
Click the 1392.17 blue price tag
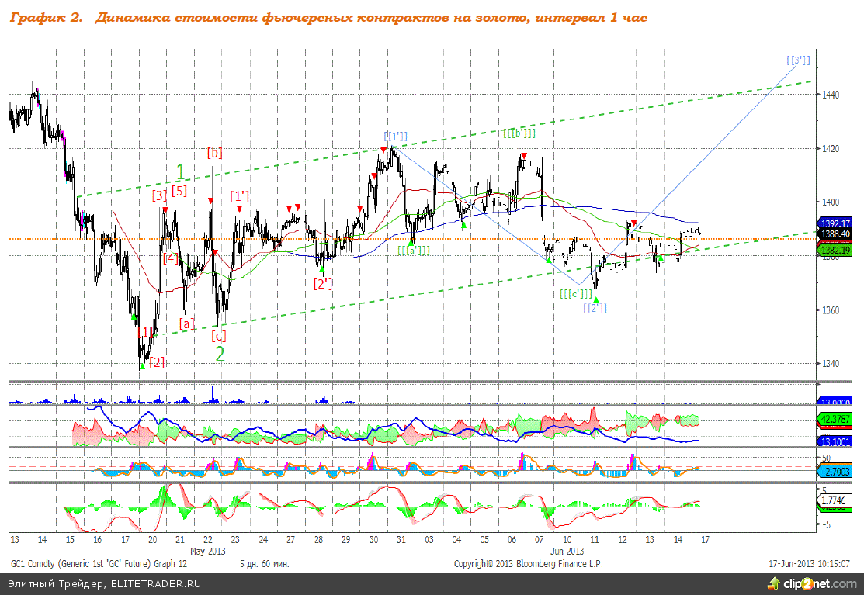coord(835,223)
